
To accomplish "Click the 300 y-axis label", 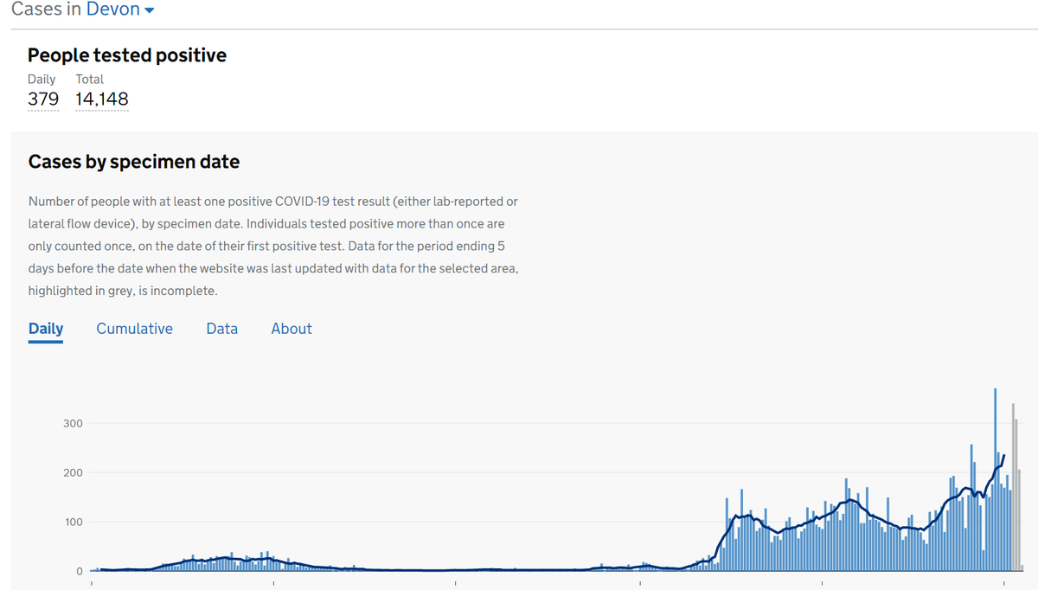I will (72, 423).
